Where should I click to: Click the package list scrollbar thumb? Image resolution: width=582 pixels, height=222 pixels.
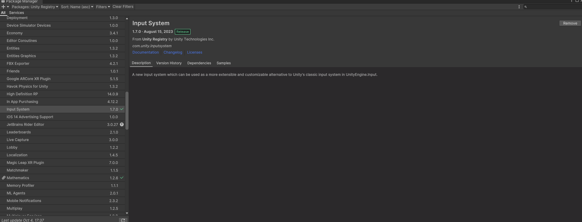(127, 110)
